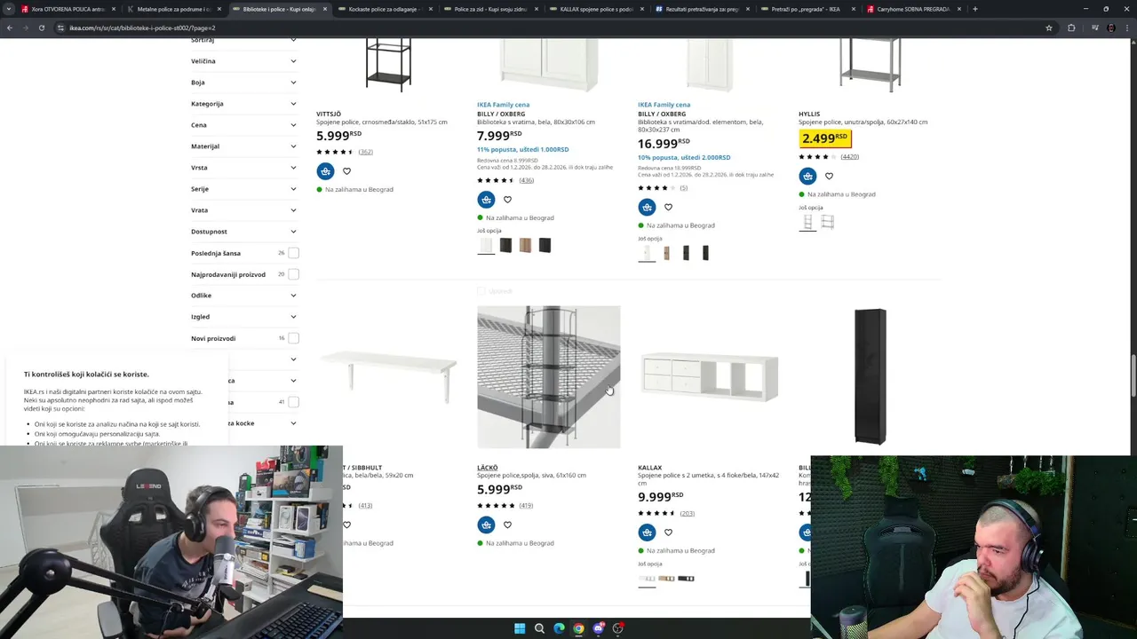Expand Odlike features filter
Image resolution: width=1137 pixels, height=639 pixels.
pyautogui.click(x=243, y=296)
